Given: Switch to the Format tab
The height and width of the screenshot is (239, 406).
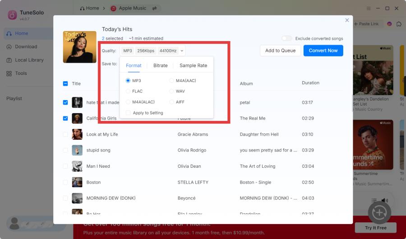Looking at the screenshot, I should [134, 65].
